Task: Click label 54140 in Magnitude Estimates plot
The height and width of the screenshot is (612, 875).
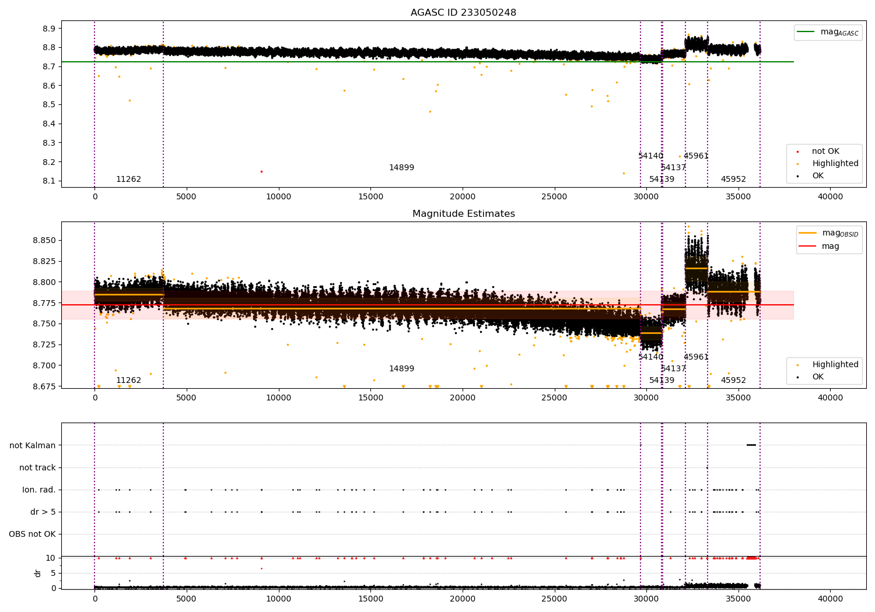Action: (x=650, y=357)
